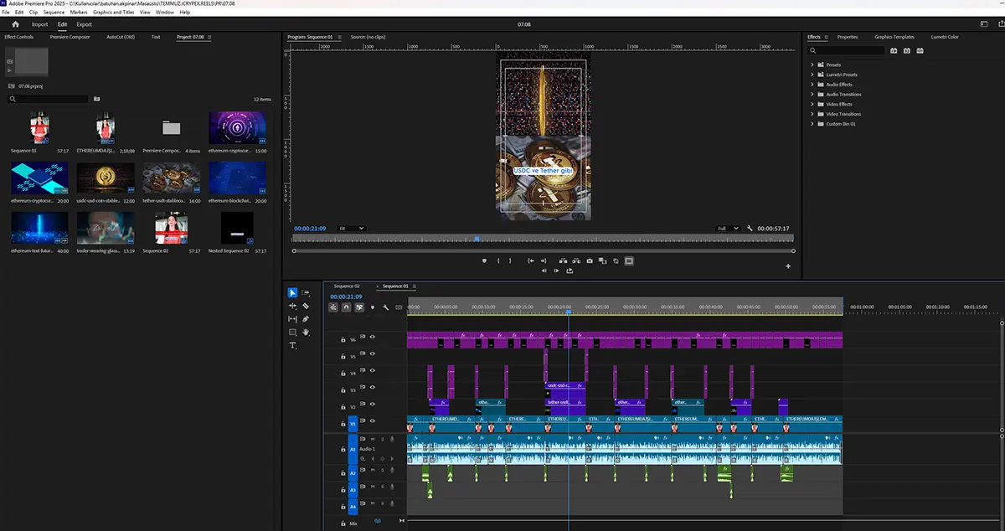
Task: Go to In point in Program monitor
Action: (531, 261)
